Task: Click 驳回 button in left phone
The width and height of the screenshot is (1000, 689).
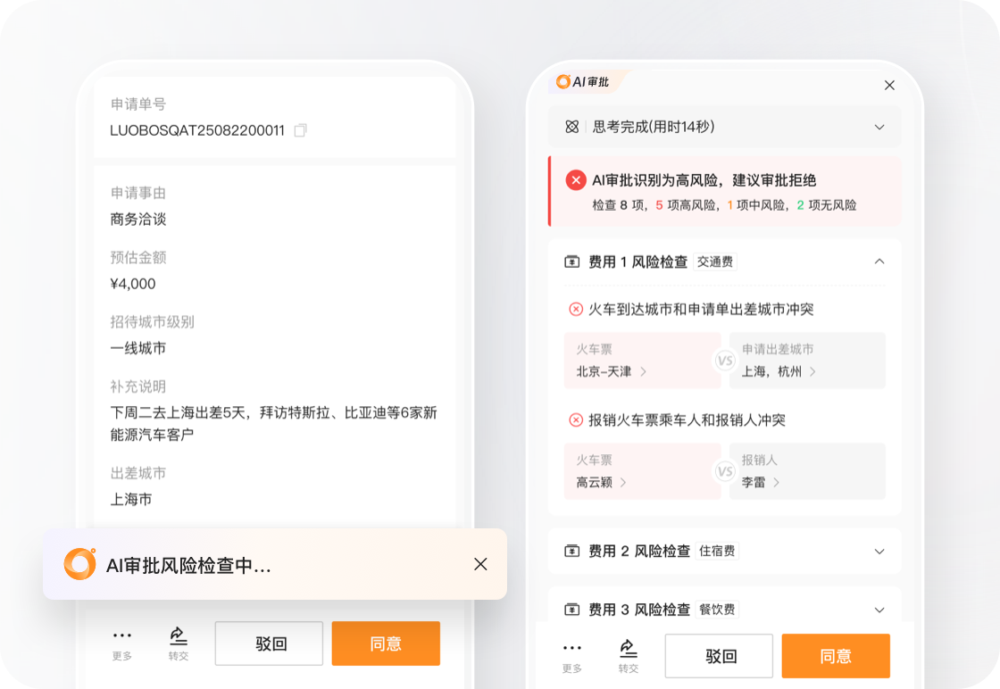Action: (x=269, y=643)
